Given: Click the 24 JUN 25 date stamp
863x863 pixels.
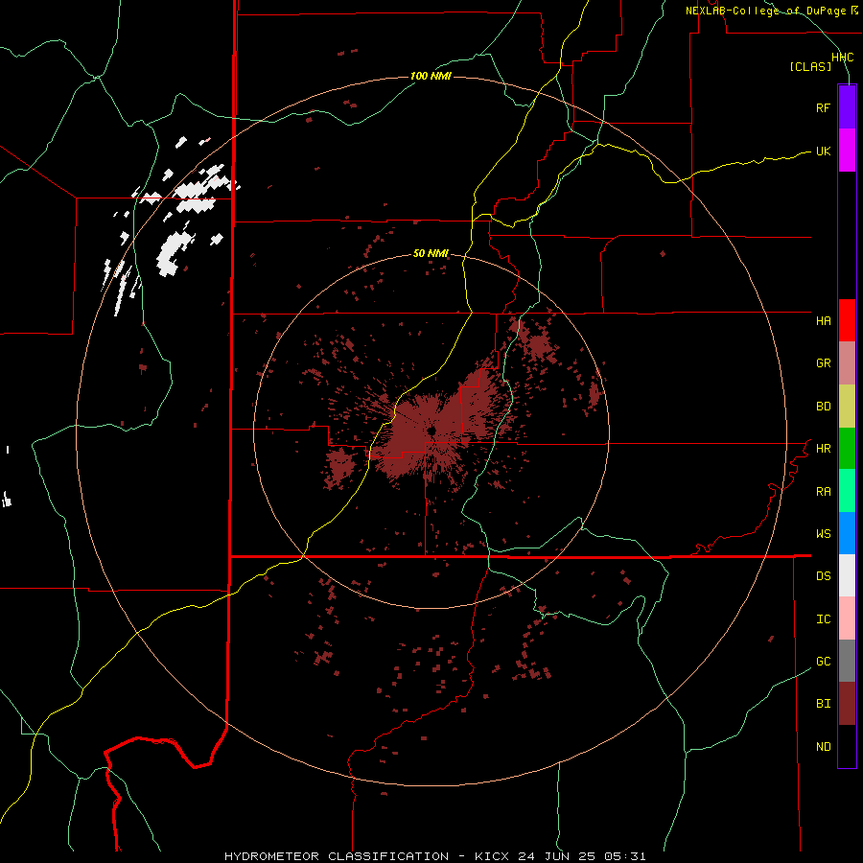Looking at the screenshot, I should pyautogui.click(x=556, y=856).
